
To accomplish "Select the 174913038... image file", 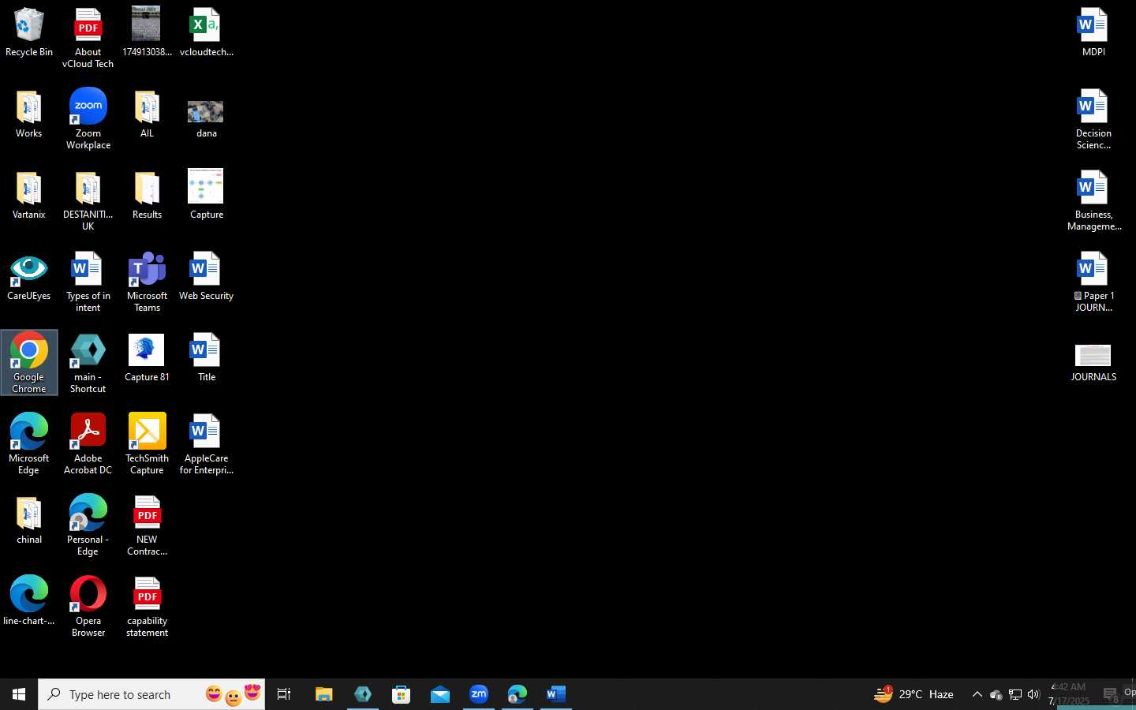I will click(x=147, y=33).
